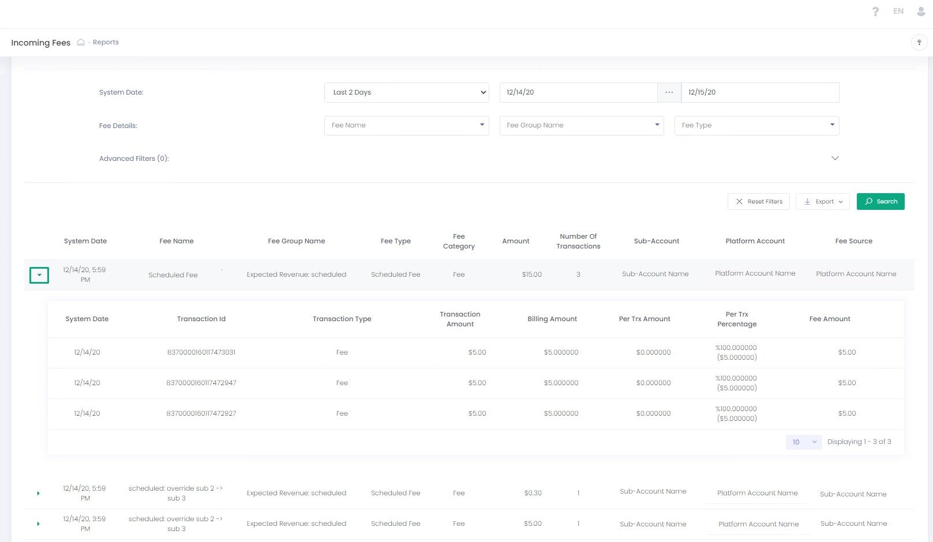Expand the Advanced Filters section
The height and width of the screenshot is (542, 933).
[x=834, y=159]
